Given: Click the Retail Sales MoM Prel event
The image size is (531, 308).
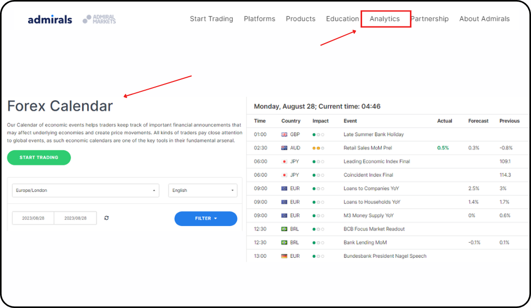Looking at the screenshot, I should point(368,148).
